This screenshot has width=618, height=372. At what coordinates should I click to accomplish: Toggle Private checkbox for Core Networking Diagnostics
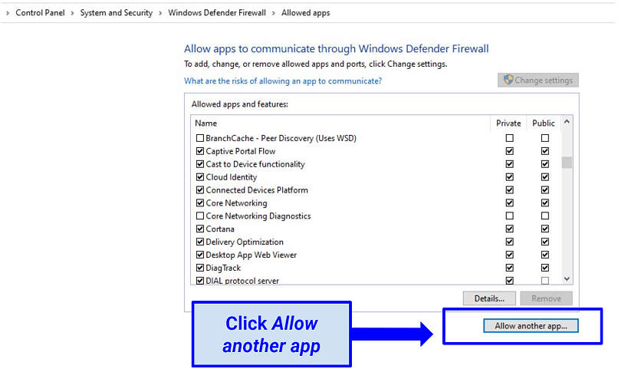510,216
